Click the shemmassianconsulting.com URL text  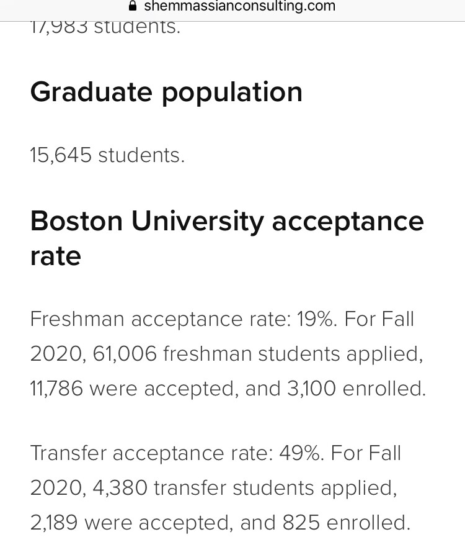click(x=239, y=7)
